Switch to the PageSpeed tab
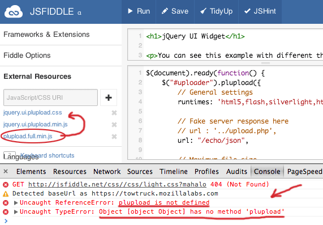 [304, 172]
